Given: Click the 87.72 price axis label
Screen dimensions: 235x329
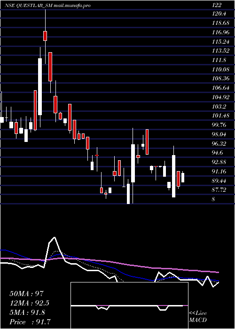Looking at the screenshot, I should (219, 190).
